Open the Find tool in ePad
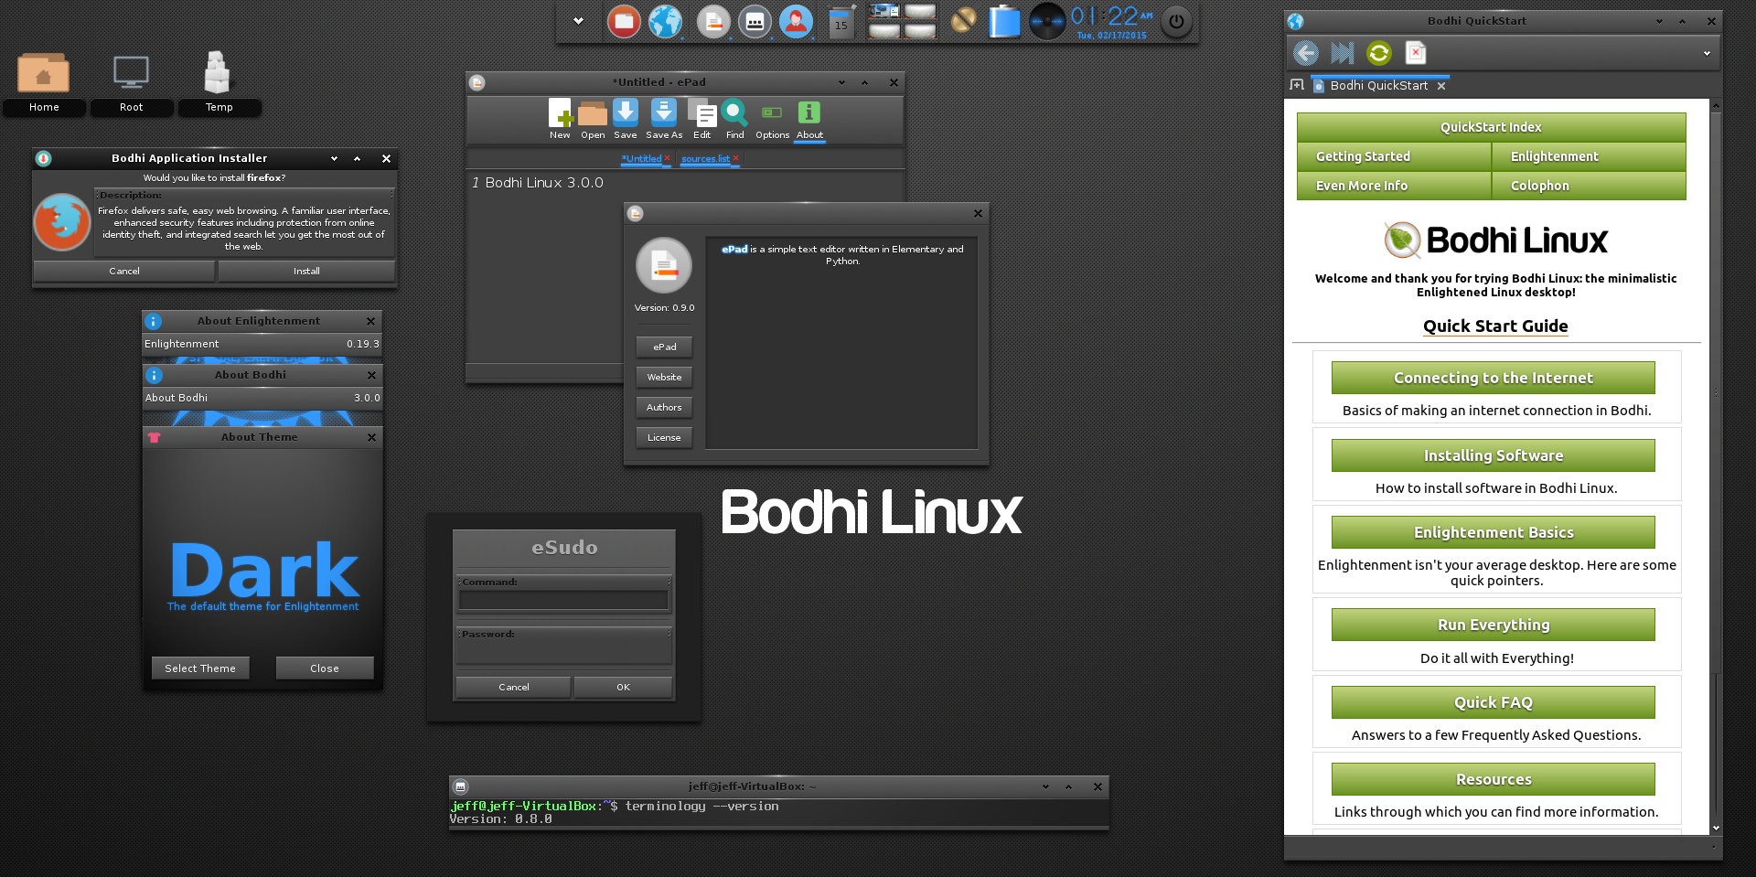This screenshot has height=877, width=1756. (734, 116)
